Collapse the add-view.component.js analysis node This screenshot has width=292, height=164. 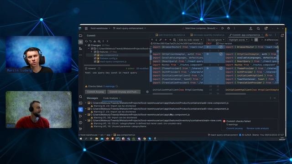86,103
